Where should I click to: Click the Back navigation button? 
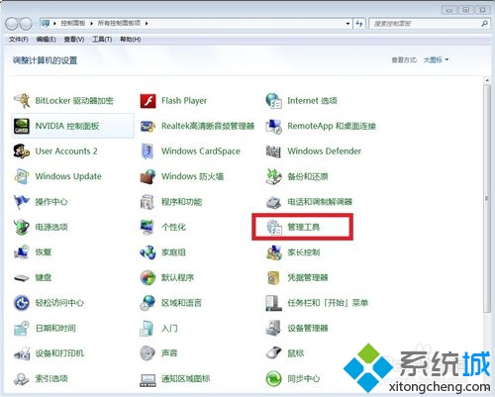12,24
